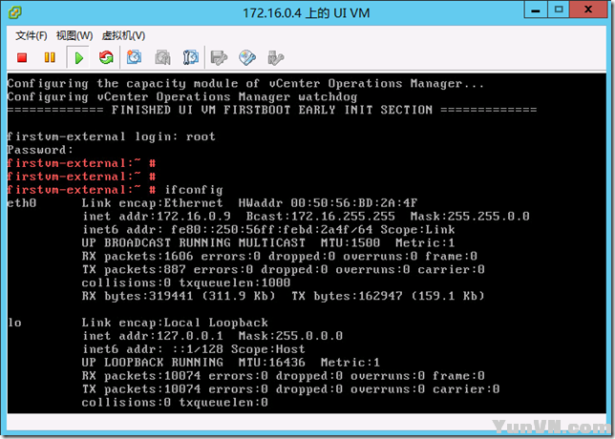The width and height of the screenshot is (615, 439).
Task: Click the USB device connect icon
Action: click(x=275, y=57)
